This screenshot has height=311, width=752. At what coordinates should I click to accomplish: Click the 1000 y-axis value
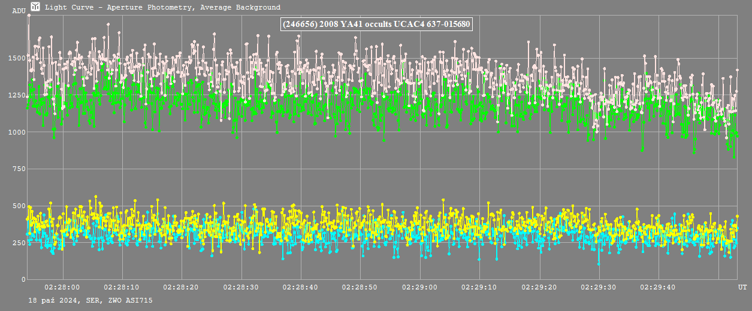pyautogui.click(x=17, y=132)
